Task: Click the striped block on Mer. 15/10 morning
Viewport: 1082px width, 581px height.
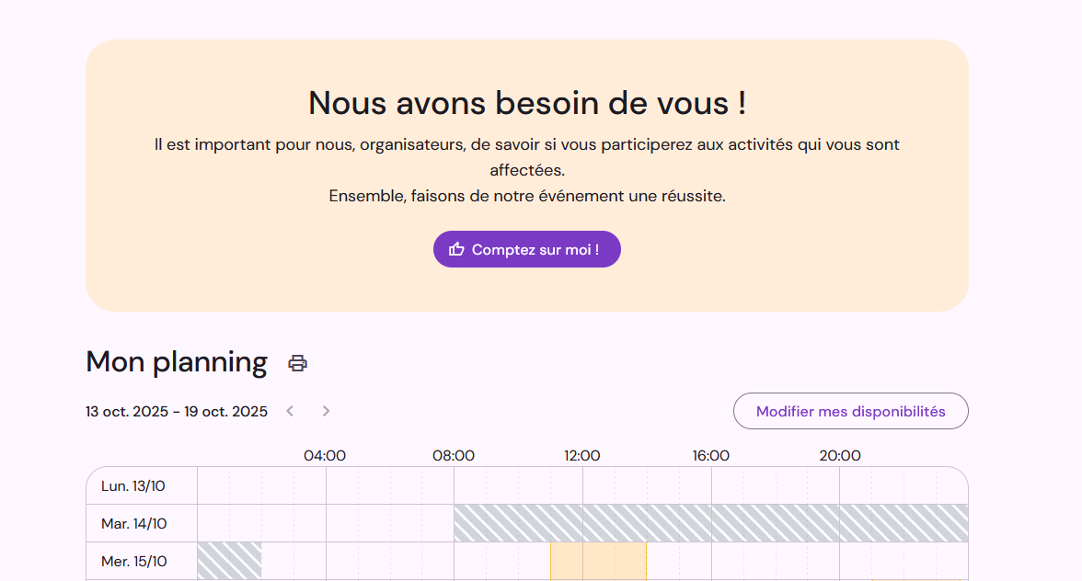Action: (x=229, y=561)
